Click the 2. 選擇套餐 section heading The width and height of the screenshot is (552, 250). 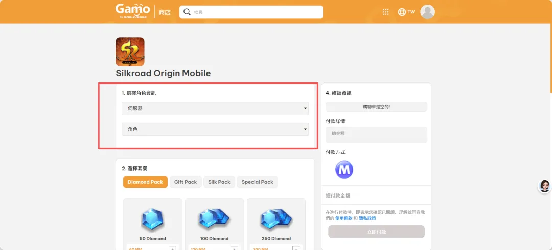pyautogui.click(x=134, y=169)
